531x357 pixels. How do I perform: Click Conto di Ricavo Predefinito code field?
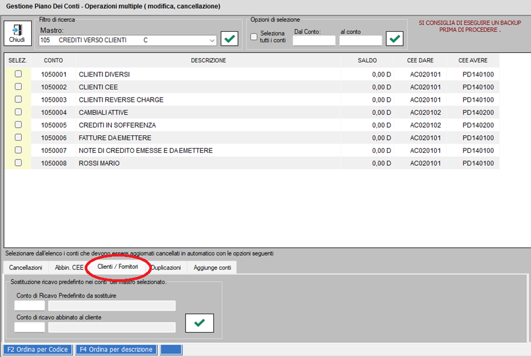pos(29,306)
